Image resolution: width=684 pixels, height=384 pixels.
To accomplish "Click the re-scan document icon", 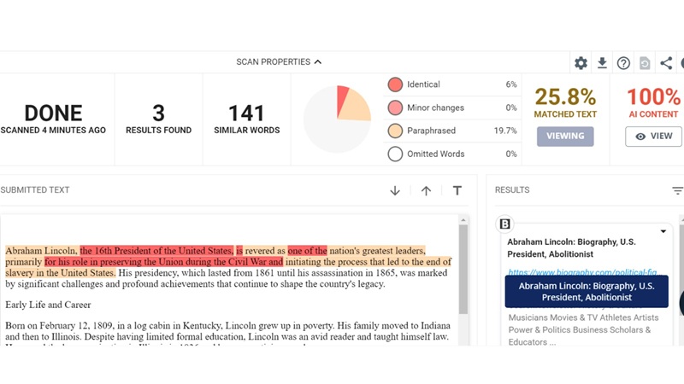I will click(x=645, y=63).
